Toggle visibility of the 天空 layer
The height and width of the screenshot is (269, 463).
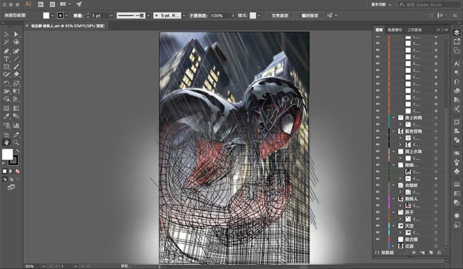378,225
